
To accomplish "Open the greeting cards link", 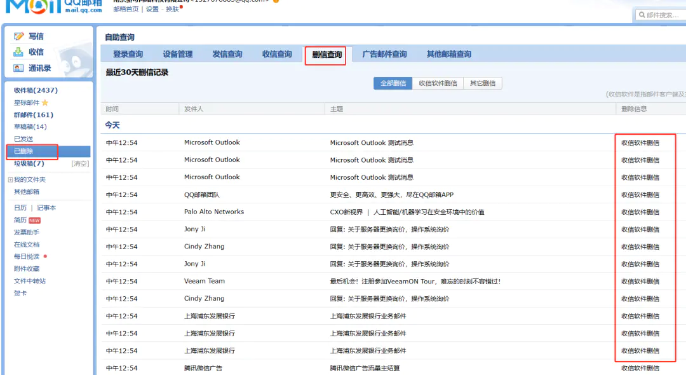I will 20,293.
